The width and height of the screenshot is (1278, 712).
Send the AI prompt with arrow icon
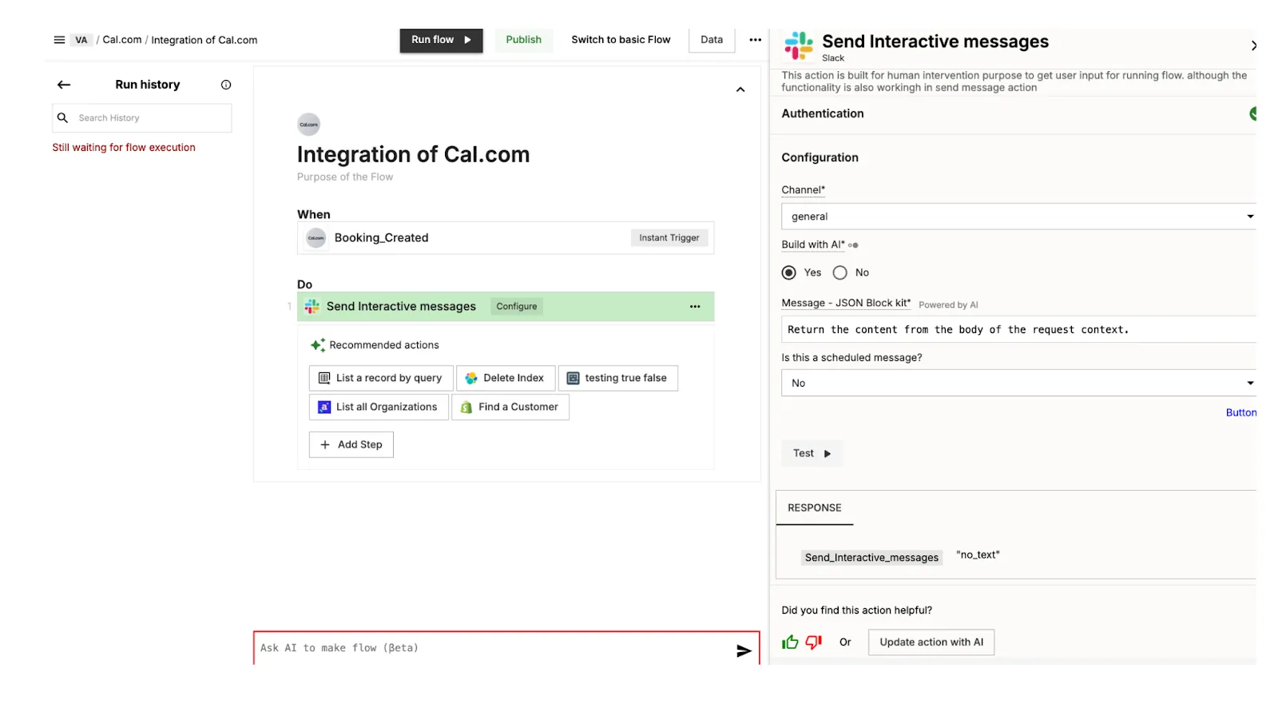[x=744, y=650]
